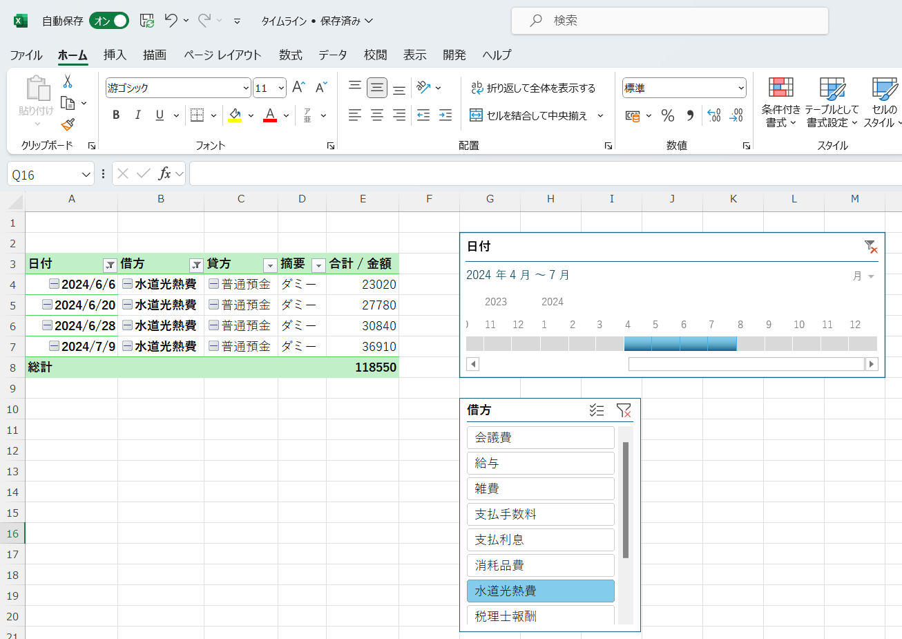Screen dimensions: 902x639
Task: Toggle the 自動保存 switch off
Action: click(x=109, y=21)
